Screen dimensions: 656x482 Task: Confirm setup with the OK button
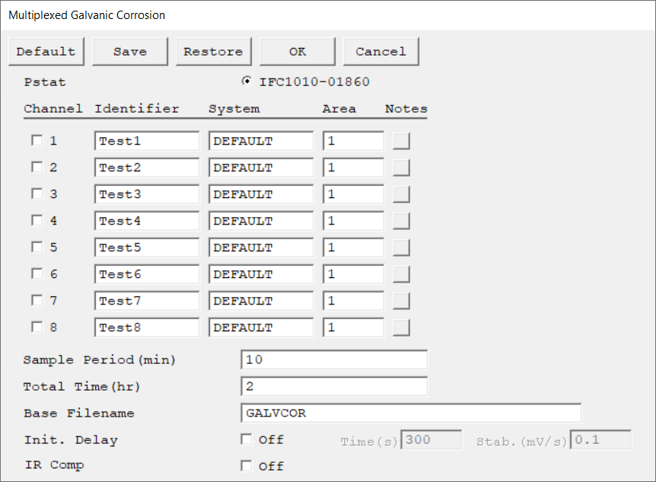tap(297, 52)
